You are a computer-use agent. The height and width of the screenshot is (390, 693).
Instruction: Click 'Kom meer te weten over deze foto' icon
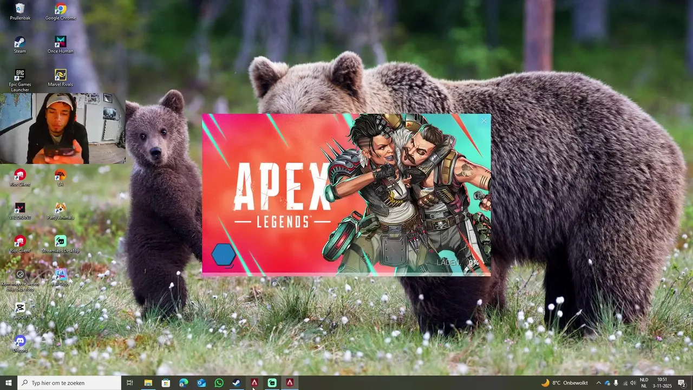(20, 281)
